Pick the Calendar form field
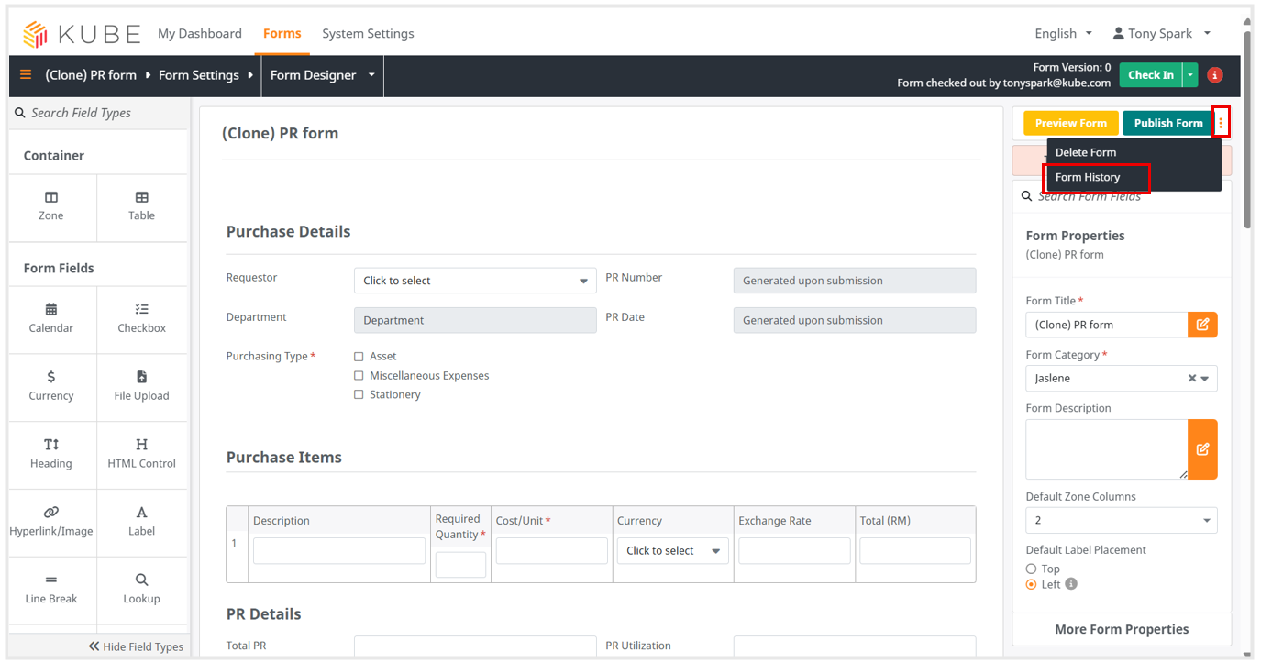Screen dimensions: 1261x663 click(x=51, y=317)
